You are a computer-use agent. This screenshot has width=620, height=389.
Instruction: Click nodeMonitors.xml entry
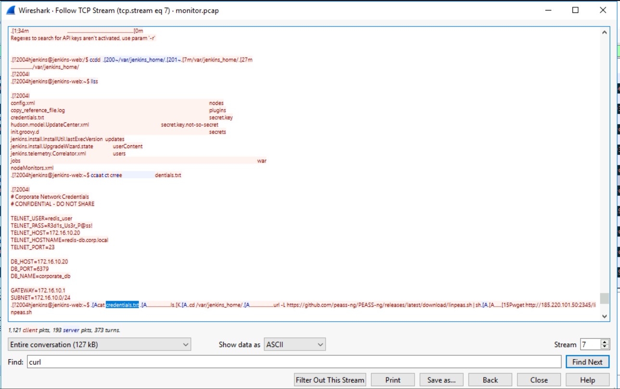32,168
